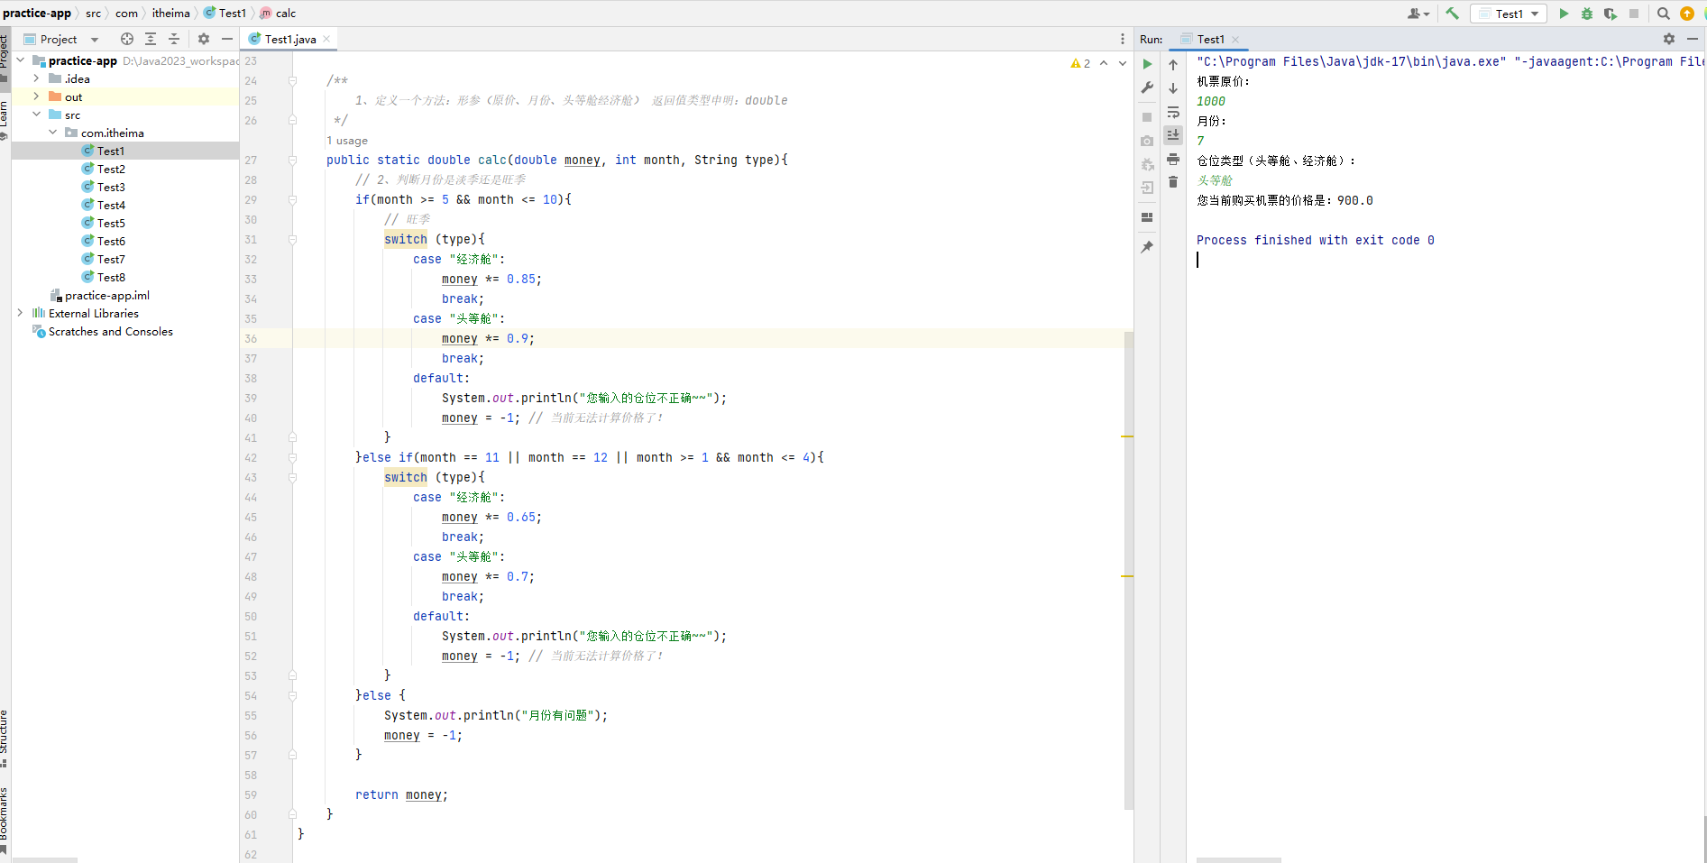Run Test1 with coverage
Viewport: 1707px width, 863px height.
(1611, 14)
